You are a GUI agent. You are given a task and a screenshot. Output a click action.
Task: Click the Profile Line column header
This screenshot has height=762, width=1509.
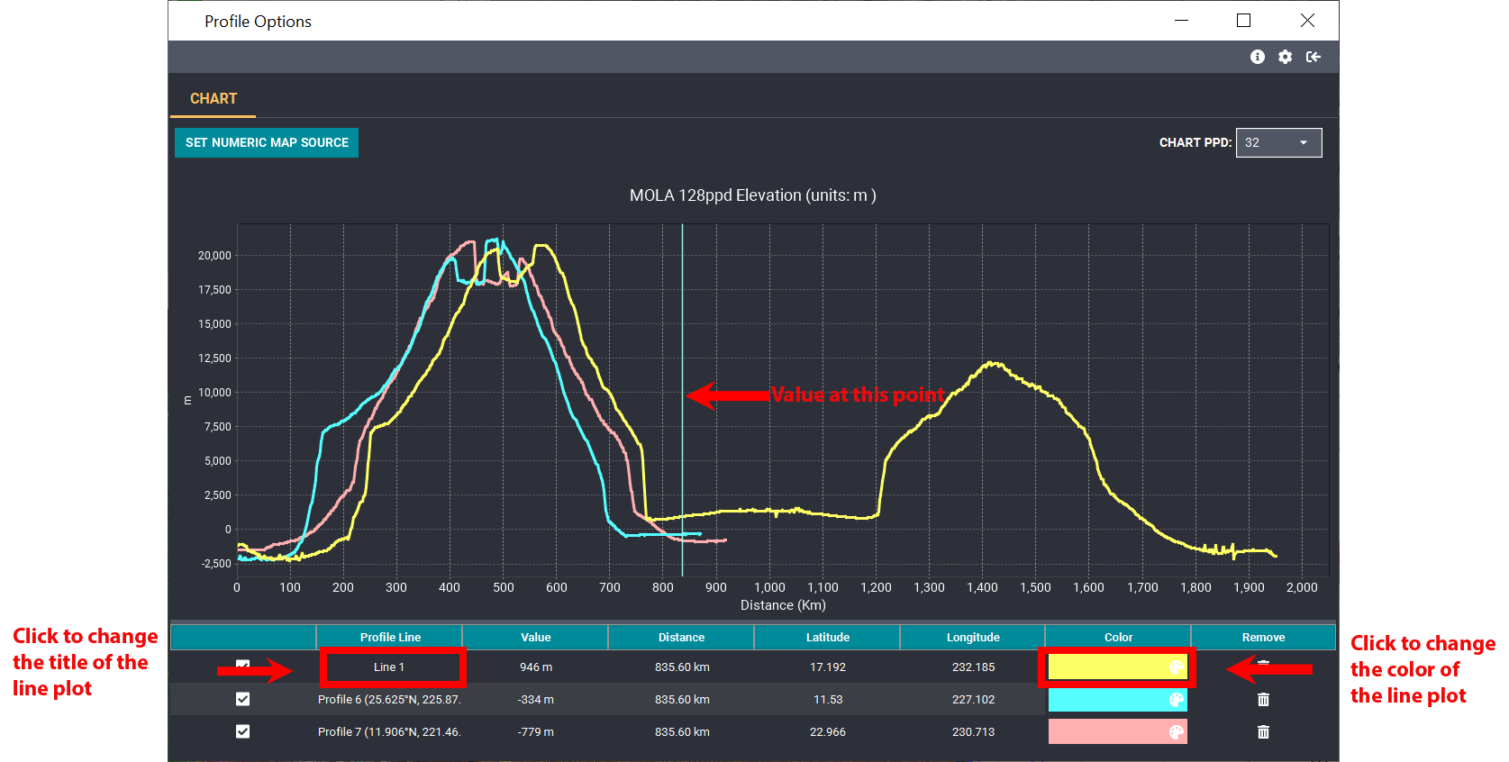390,637
